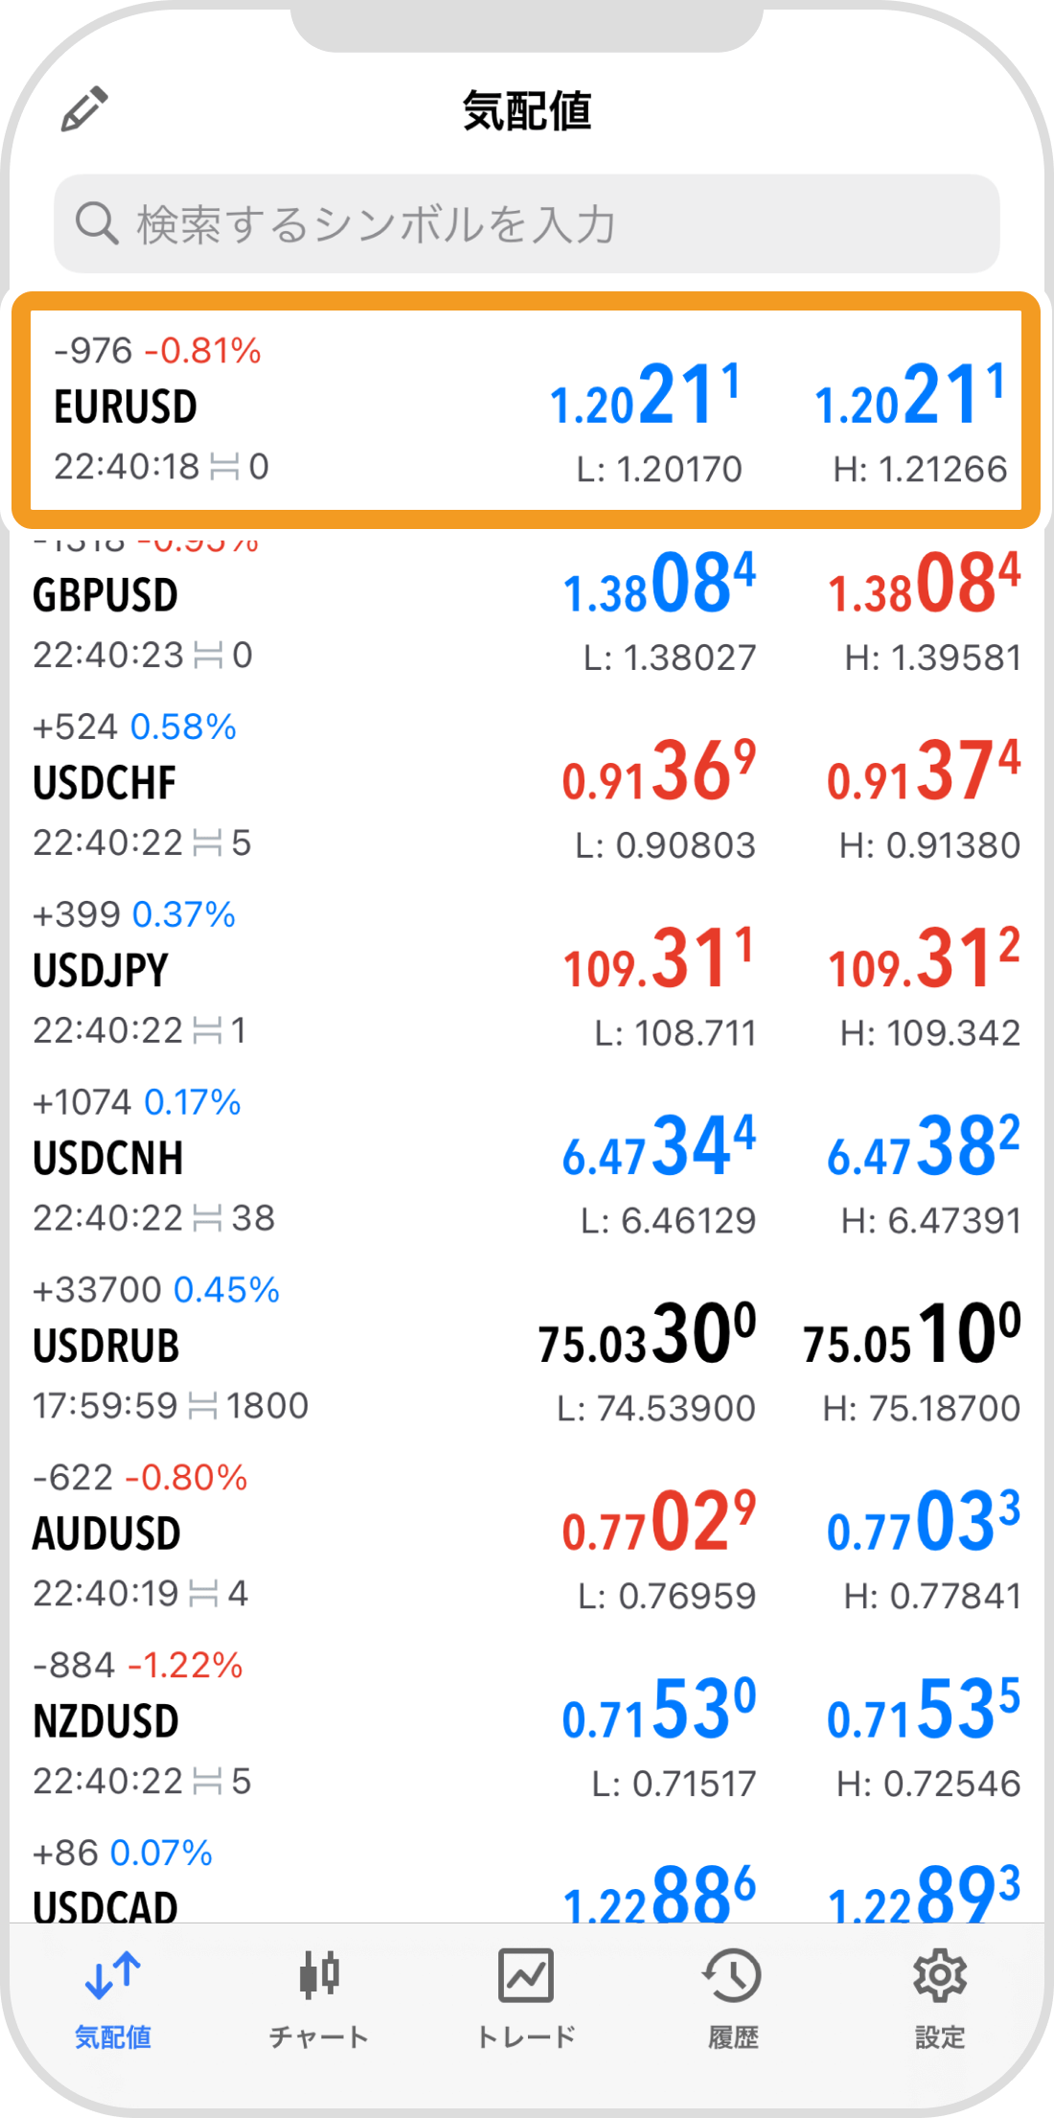The height and width of the screenshot is (2118, 1054).
Task: Tap the USDRUB bid price 75.03300
Action: [x=648, y=1336]
